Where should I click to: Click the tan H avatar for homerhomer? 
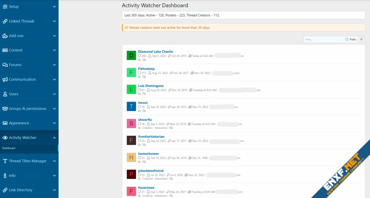pyautogui.click(x=131, y=157)
